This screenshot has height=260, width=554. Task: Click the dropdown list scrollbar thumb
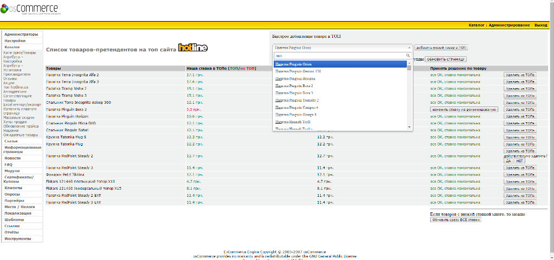[x=409, y=68]
